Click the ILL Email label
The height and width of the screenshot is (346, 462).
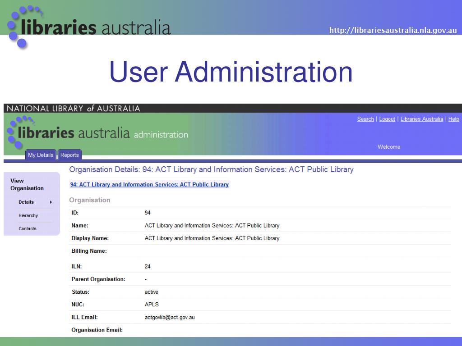click(84, 317)
